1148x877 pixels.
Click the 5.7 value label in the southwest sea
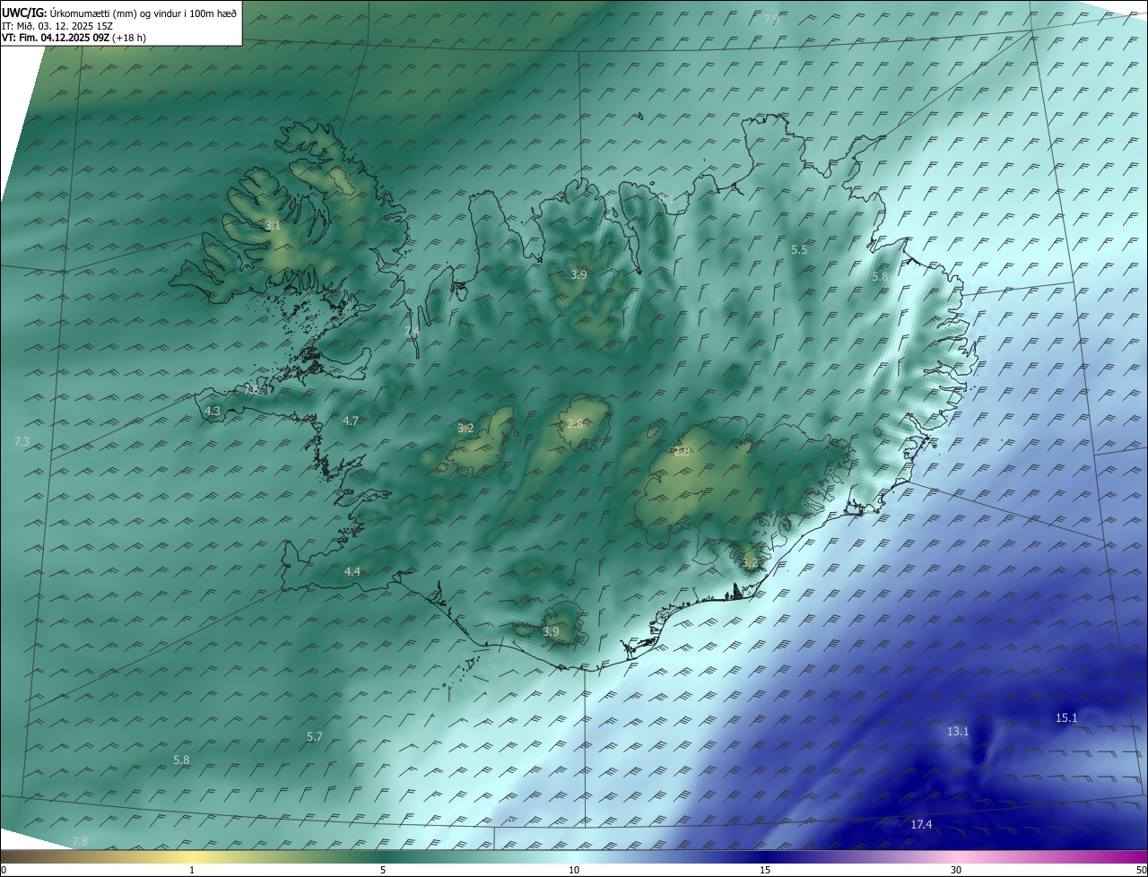click(x=315, y=736)
